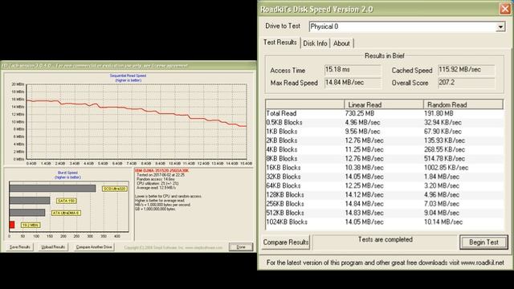
Task: Click the 19.2 MB/s burst speed label
Action: 31,225
